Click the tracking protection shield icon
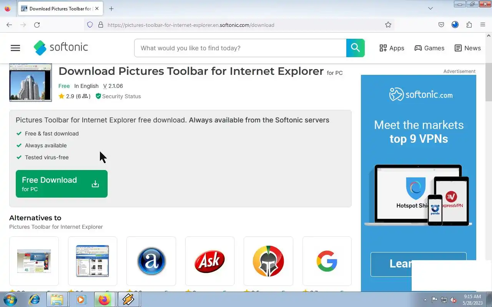The height and width of the screenshot is (307, 492). [x=90, y=25]
